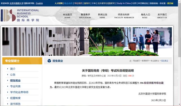Open the 校企合作 link
Viewport: 181px width, 106px height.
tap(68, 3)
